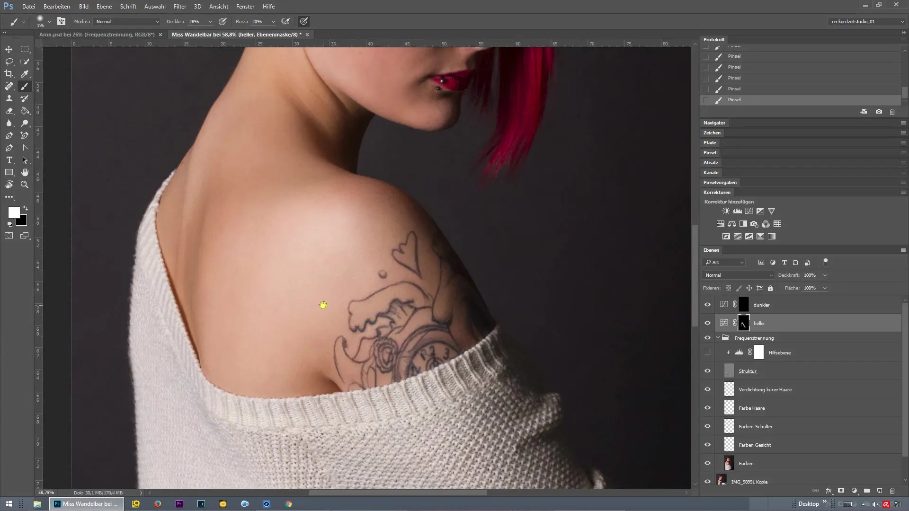
Task: Open layer filter Art dropdown
Action: (x=724, y=262)
